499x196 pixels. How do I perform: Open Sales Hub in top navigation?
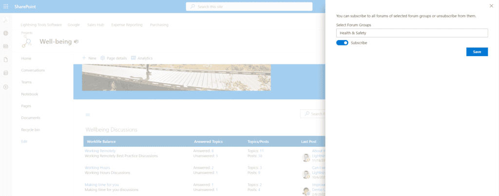[x=96, y=24]
